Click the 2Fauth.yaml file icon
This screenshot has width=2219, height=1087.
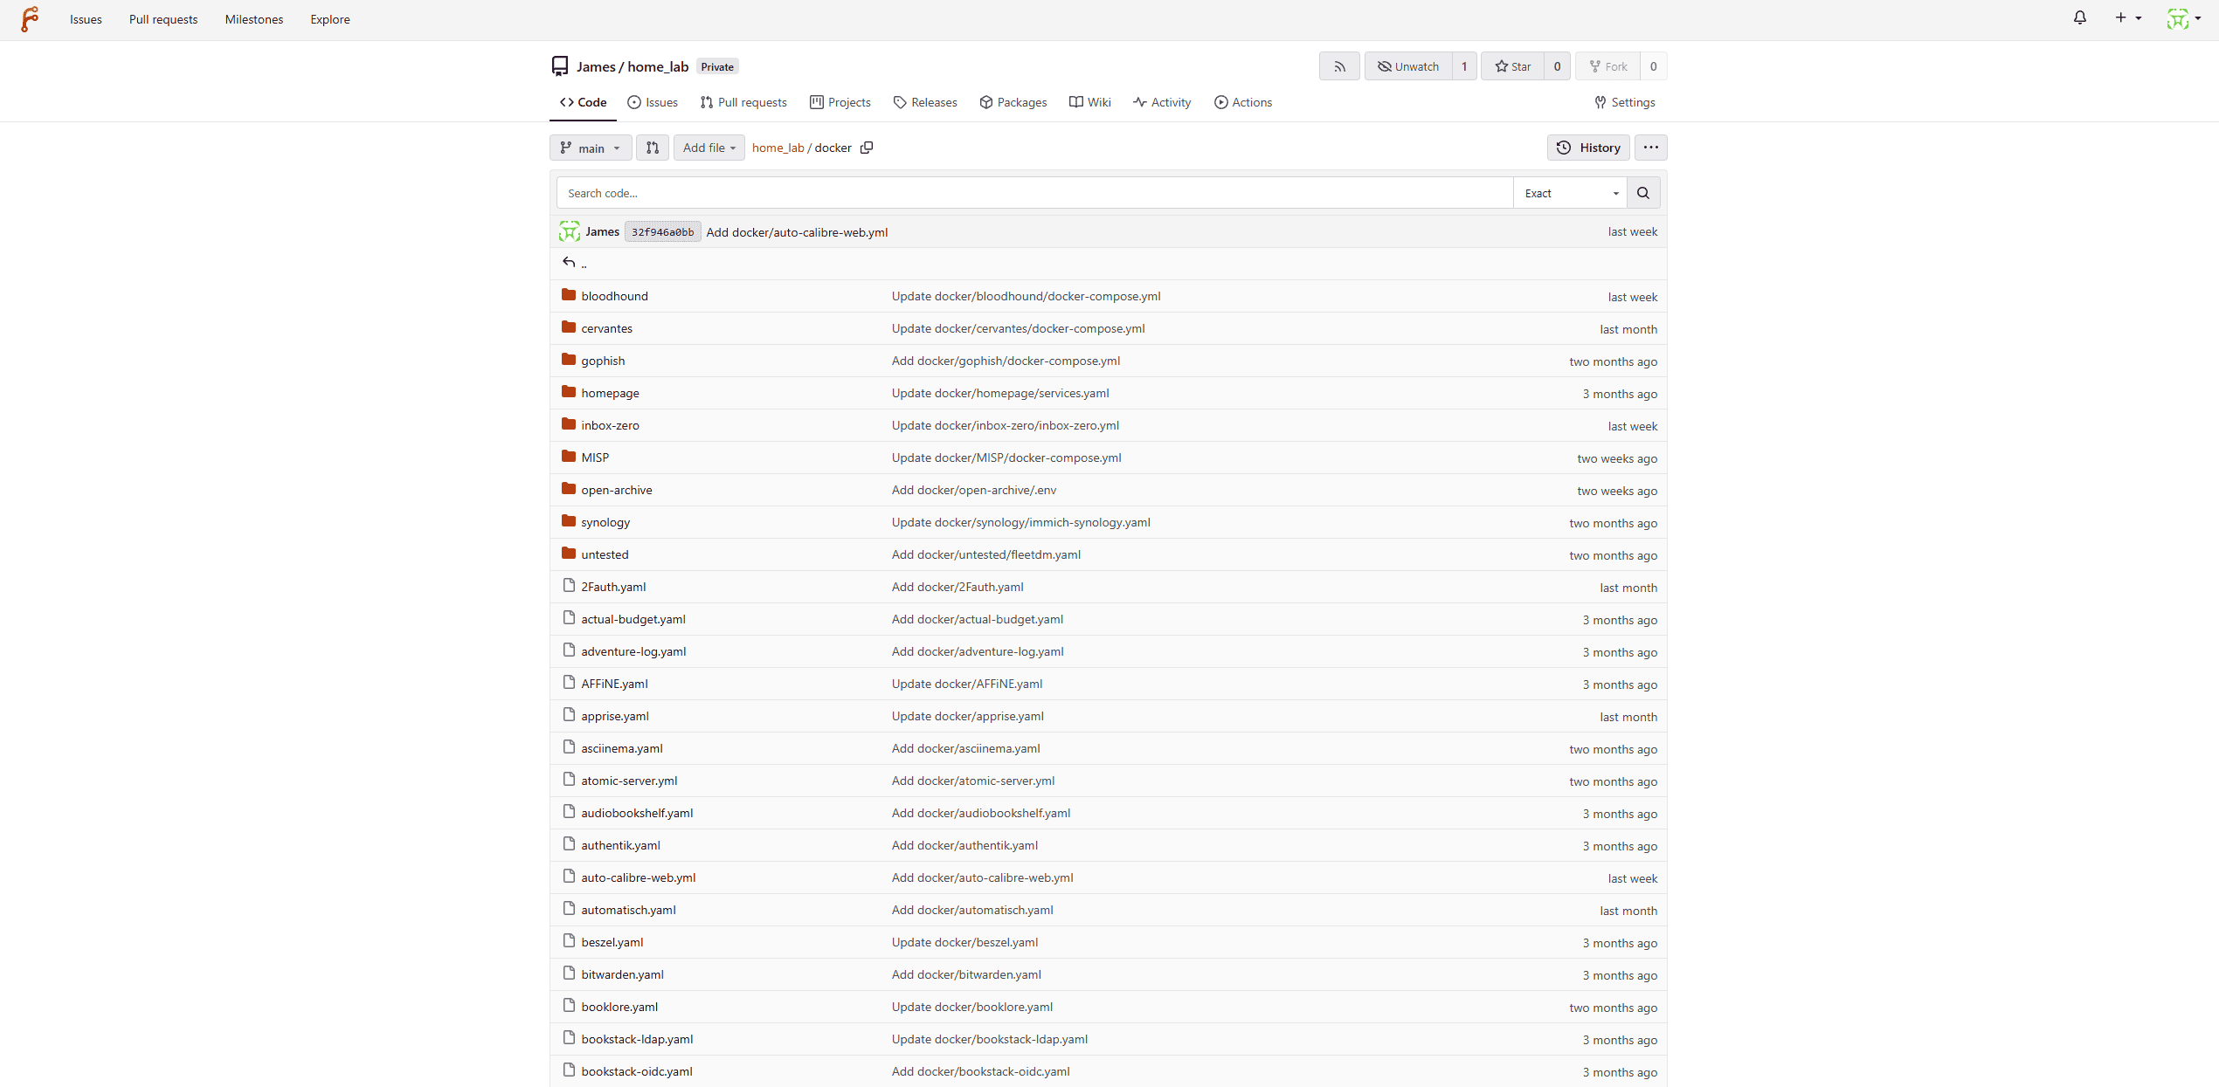click(569, 586)
